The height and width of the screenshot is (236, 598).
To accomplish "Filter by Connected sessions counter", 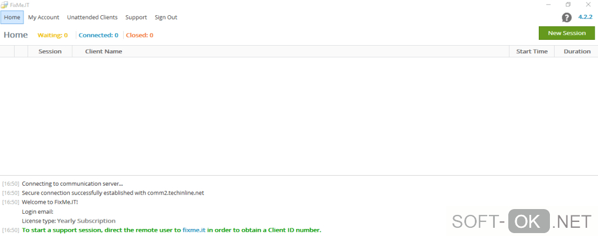I will pos(98,35).
